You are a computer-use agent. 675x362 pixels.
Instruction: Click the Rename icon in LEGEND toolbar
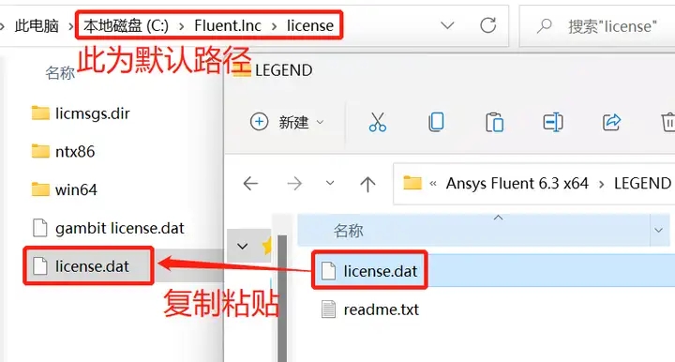pos(553,122)
